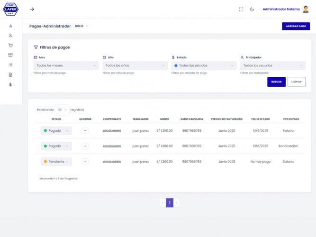
Task: Open VER DOCUMENTO link for Pendiente row
Action: [112, 162]
